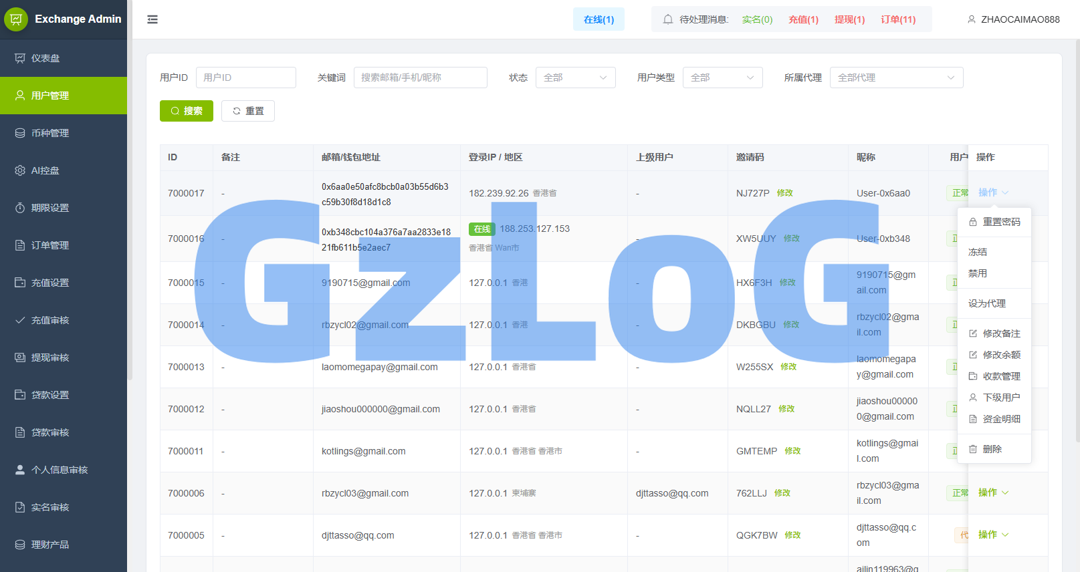Click user ID 7000013 cell
Image resolution: width=1080 pixels, height=572 pixels.
pyautogui.click(x=186, y=367)
